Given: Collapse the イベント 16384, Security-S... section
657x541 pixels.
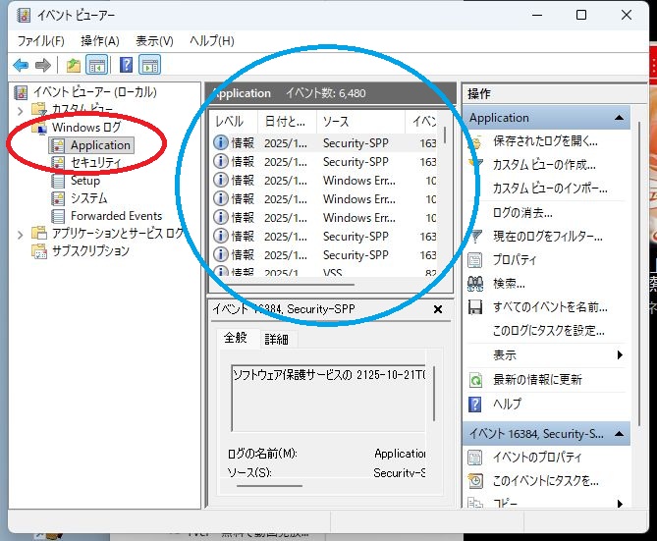Looking at the screenshot, I should 619,434.
